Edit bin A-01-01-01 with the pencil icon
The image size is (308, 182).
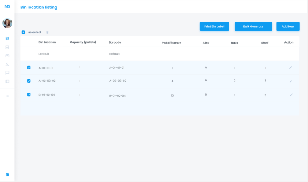point(291,67)
